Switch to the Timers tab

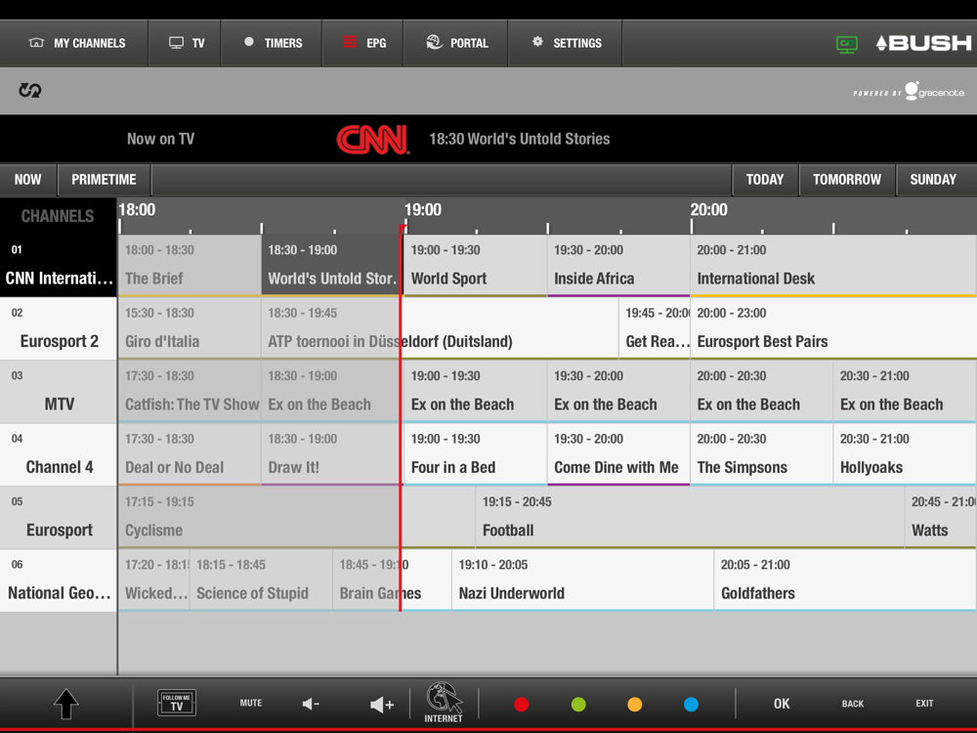(272, 43)
